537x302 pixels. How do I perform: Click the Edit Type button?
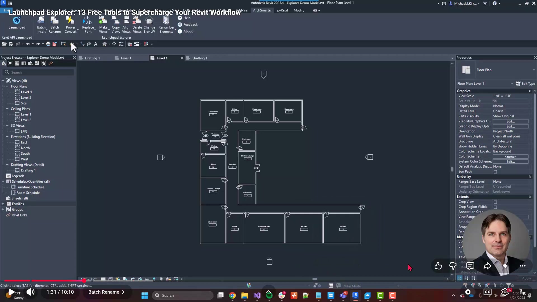coord(525,84)
